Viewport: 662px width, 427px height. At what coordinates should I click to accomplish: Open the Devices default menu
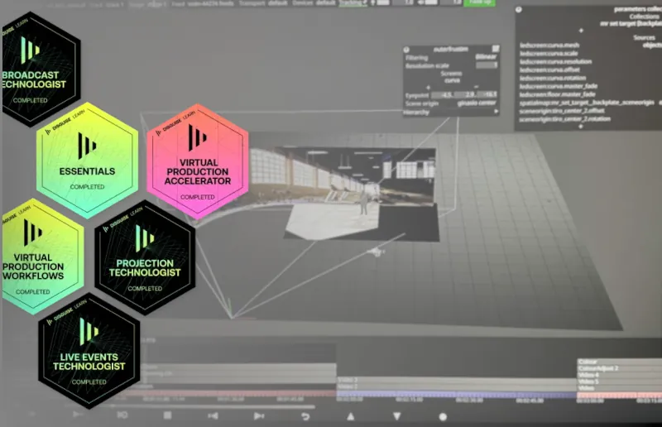pyautogui.click(x=314, y=3)
